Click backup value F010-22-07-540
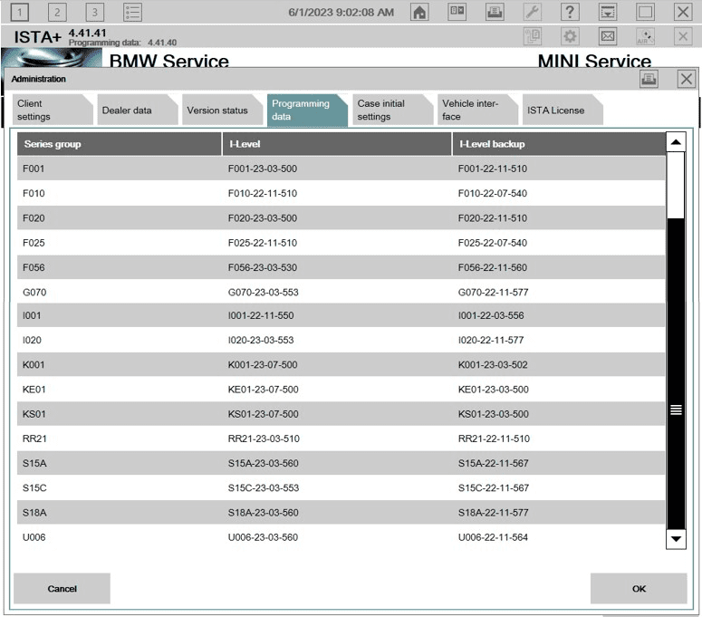 (x=493, y=193)
